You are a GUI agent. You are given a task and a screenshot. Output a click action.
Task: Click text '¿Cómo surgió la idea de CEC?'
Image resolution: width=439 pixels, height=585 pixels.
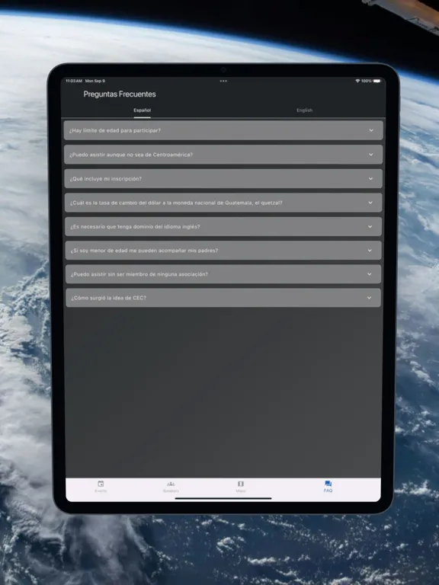109,298
